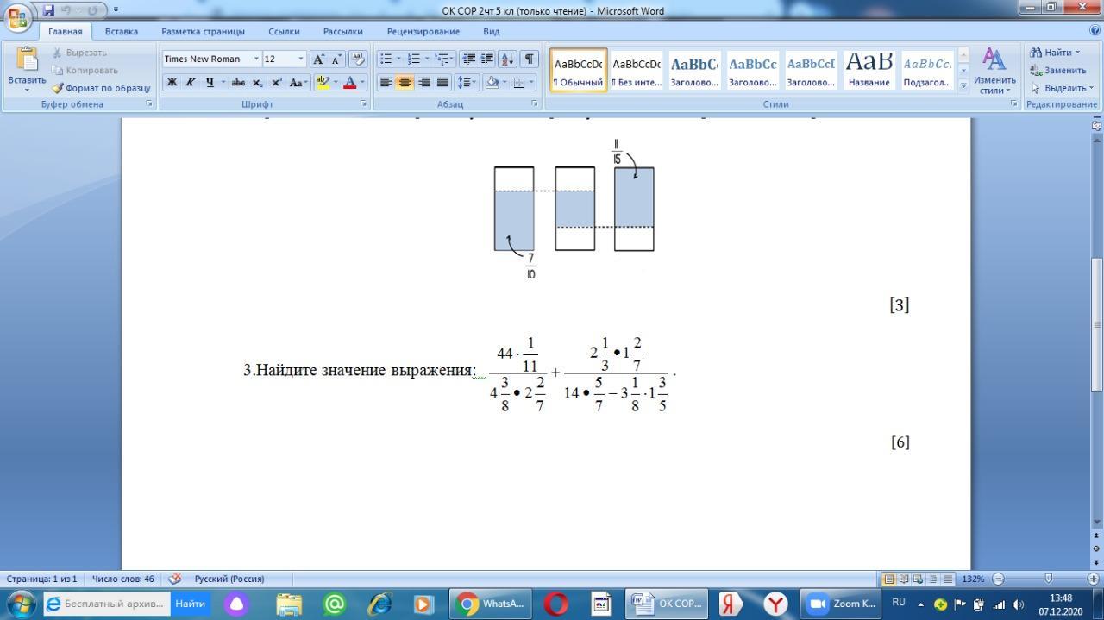This screenshot has height=620, width=1104.
Task: Clear formatting with the eraser icon
Action: click(359, 59)
